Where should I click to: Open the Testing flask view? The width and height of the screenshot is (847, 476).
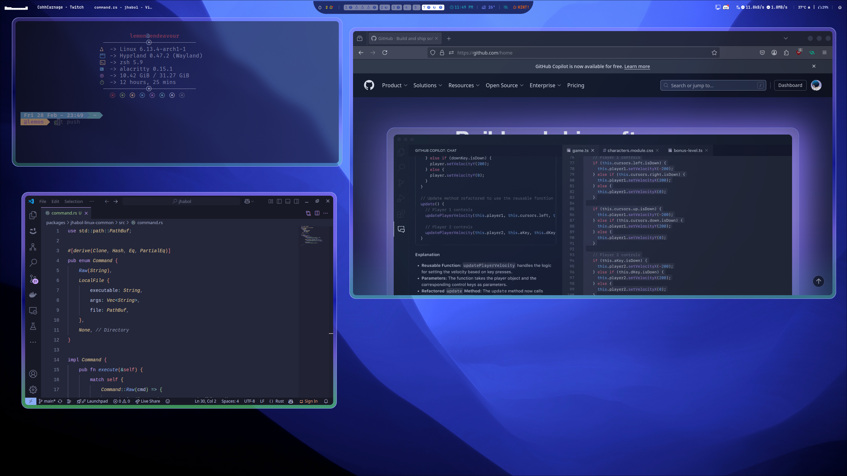tap(33, 326)
